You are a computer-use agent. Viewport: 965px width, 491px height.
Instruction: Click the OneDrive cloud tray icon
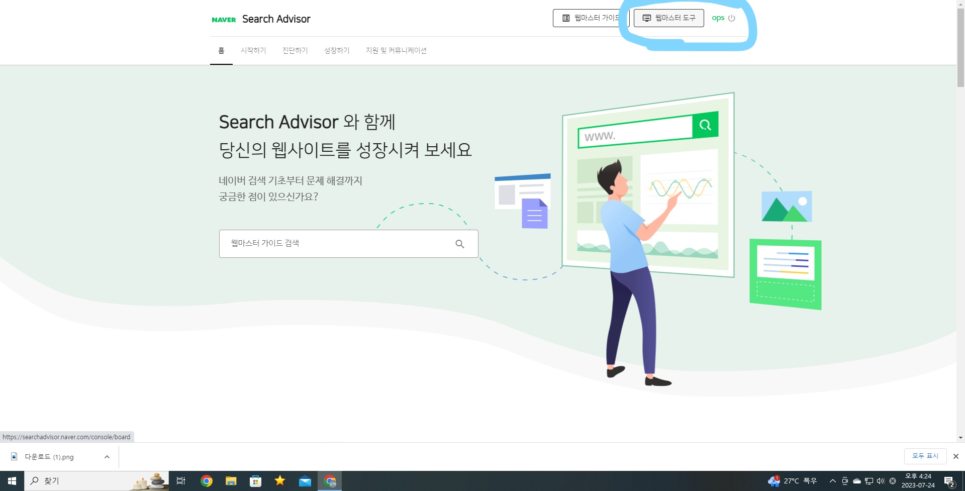(x=857, y=481)
